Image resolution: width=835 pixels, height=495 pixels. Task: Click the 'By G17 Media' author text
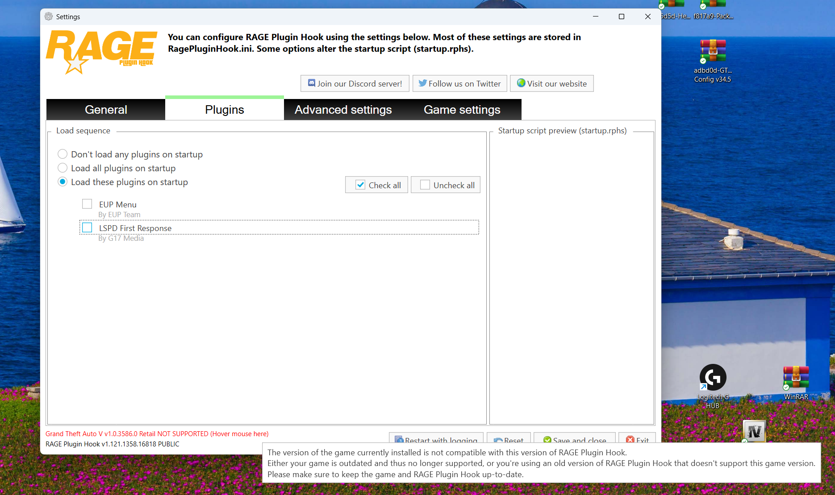pos(121,238)
